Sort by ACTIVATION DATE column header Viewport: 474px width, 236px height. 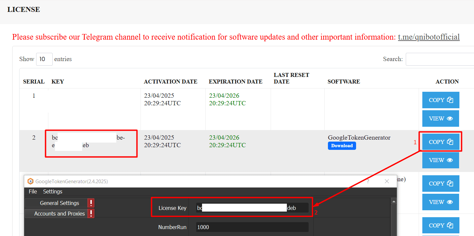(x=171, y=82)
